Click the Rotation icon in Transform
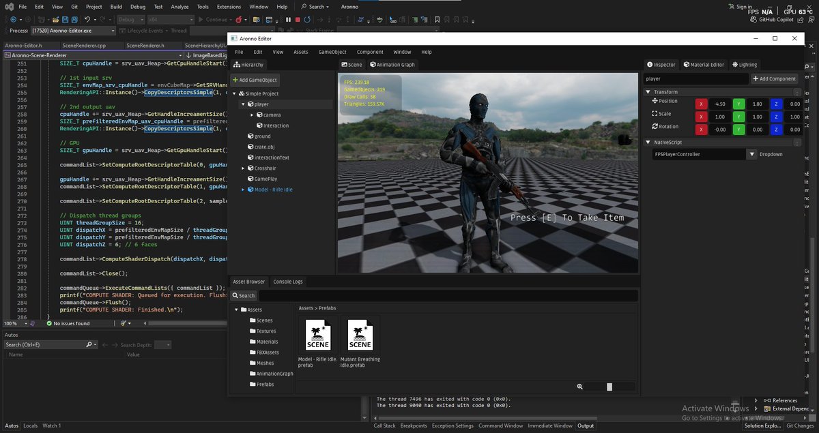 655,126
